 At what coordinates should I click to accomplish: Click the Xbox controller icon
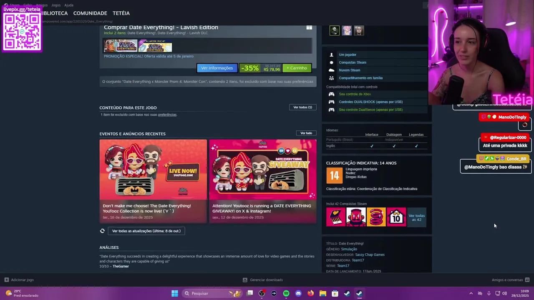pyautogui.click(x=332, y=94)
